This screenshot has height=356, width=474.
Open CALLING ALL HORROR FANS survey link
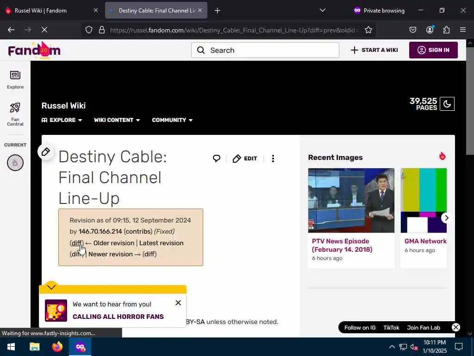pyautogui.click(x=118, y=316)
